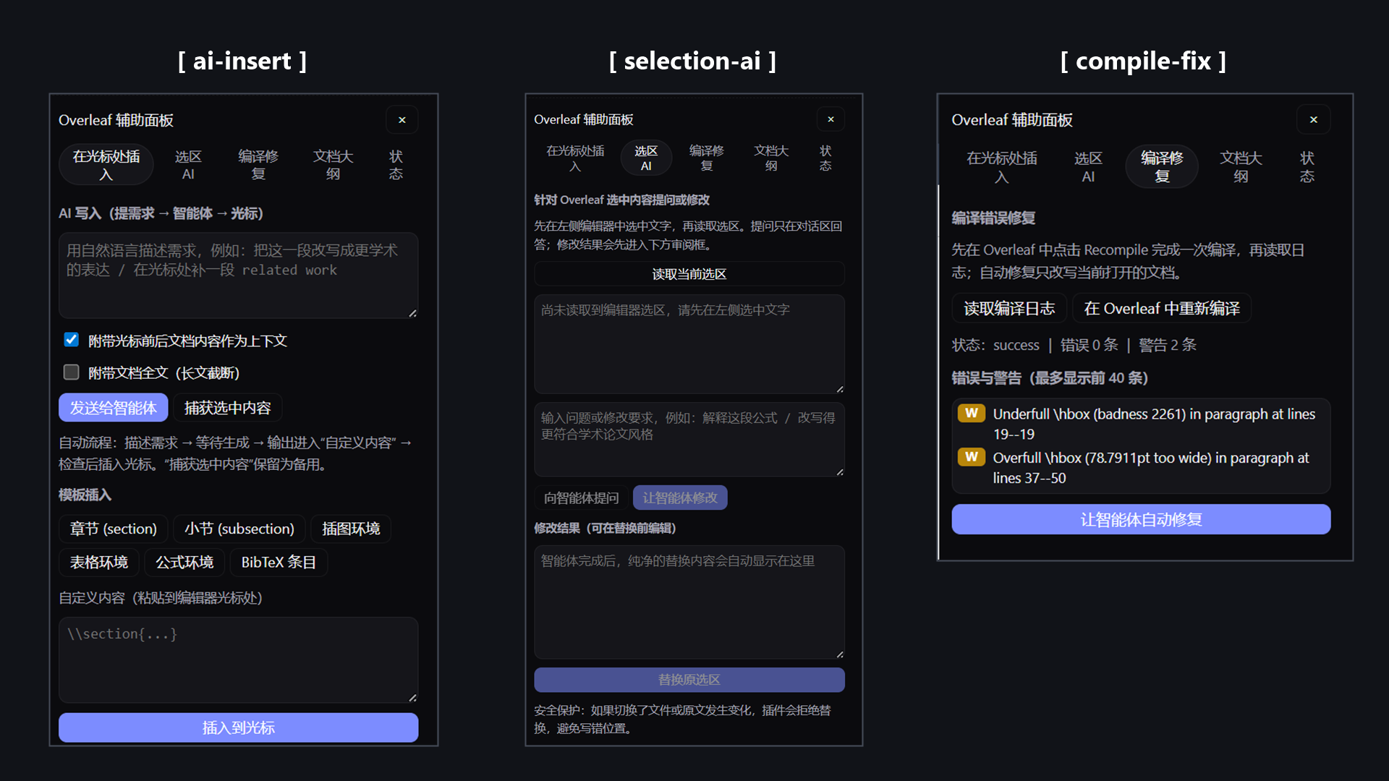1389x781 pixels.
Task: Close the ai-insert Overleaf panel
Action: pos(402,120)
